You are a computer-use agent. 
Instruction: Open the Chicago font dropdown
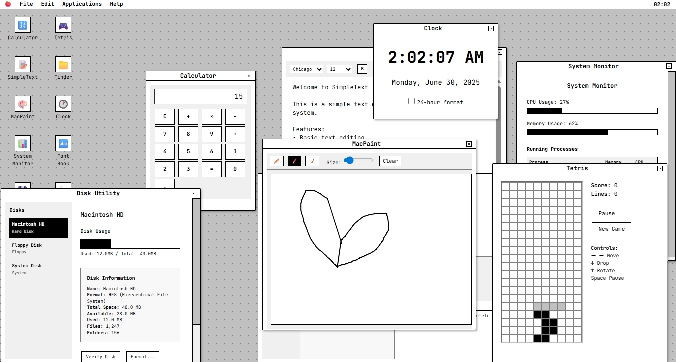[306, 69]
